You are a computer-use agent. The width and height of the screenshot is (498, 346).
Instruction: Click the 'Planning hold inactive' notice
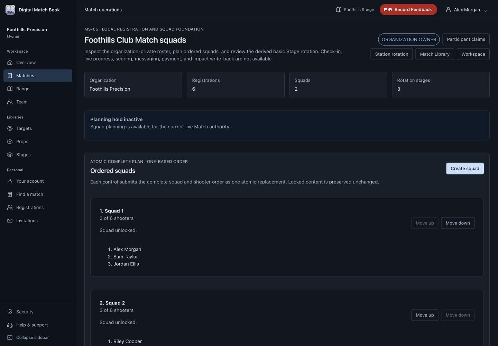(287, 125)
